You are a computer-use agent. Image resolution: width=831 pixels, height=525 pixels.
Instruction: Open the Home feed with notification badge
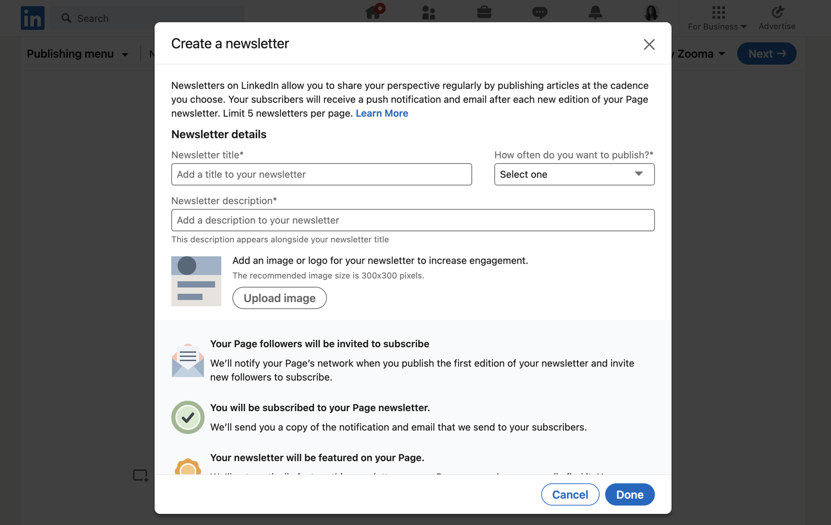coord(373,13)
